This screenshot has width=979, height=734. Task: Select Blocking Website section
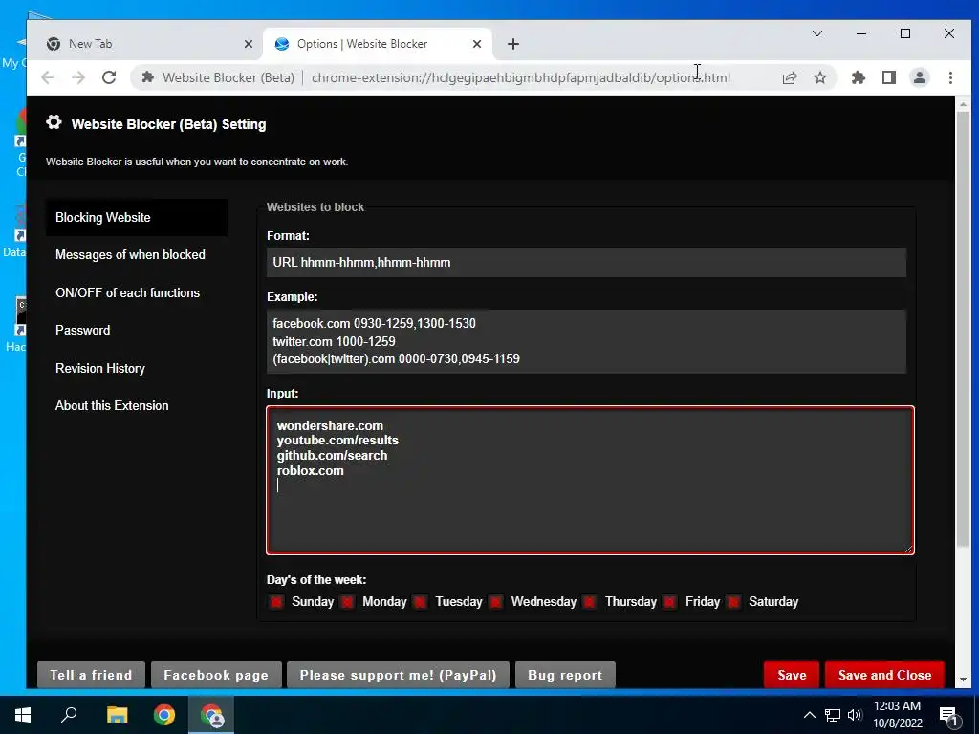point(136,217)
